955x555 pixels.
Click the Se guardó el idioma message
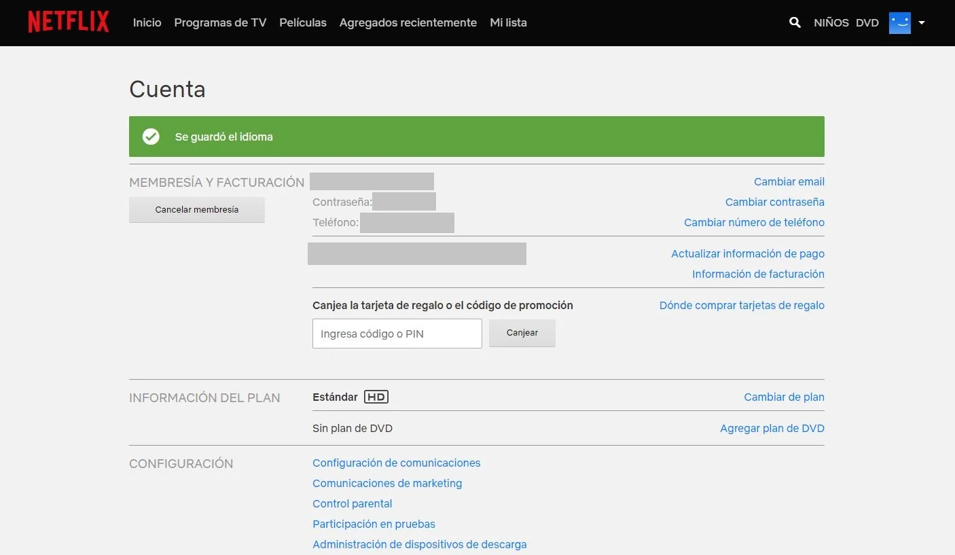click(x=224, y=137)
